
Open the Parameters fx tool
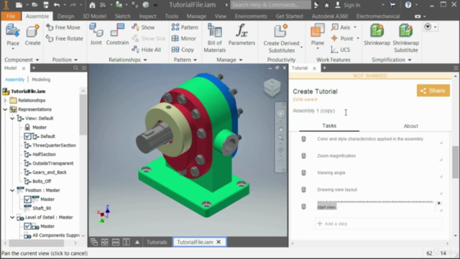pos(241,35)
